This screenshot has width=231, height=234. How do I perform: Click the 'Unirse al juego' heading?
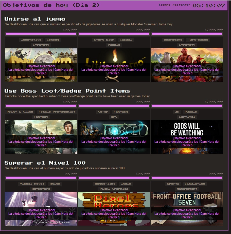35,19
